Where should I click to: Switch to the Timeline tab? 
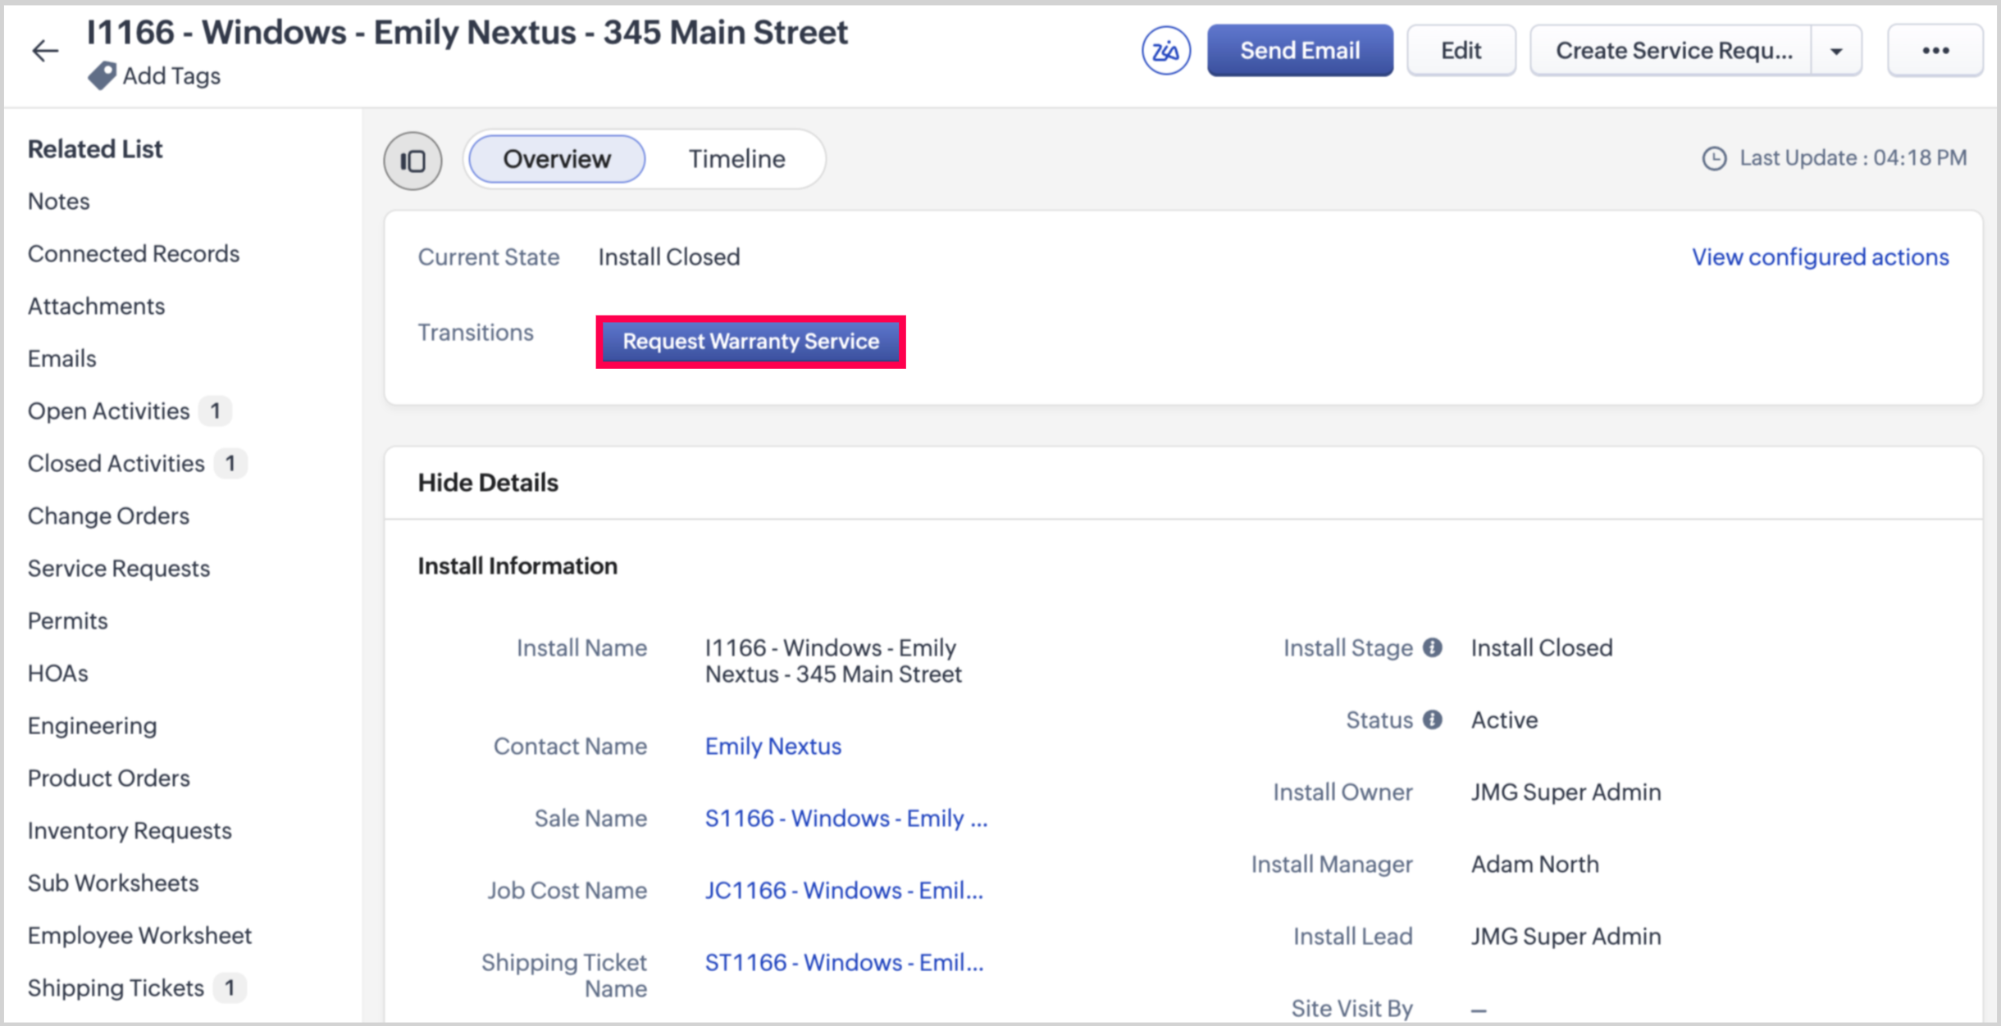(736, 159)
